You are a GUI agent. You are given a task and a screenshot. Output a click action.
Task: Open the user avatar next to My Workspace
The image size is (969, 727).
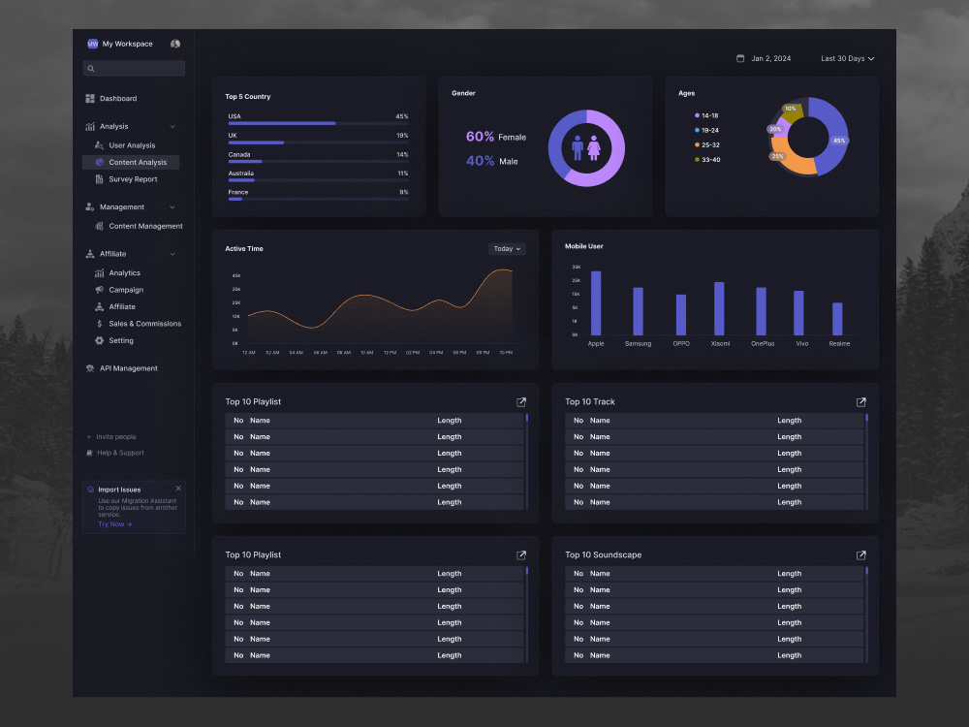(x=175, y=44)
